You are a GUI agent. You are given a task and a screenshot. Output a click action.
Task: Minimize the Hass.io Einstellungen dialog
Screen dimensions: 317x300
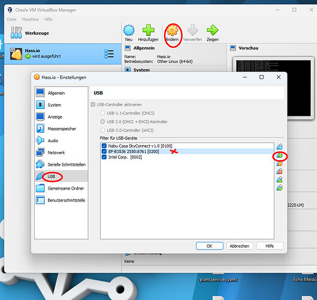pyautogui.click(x=245, y=77)
